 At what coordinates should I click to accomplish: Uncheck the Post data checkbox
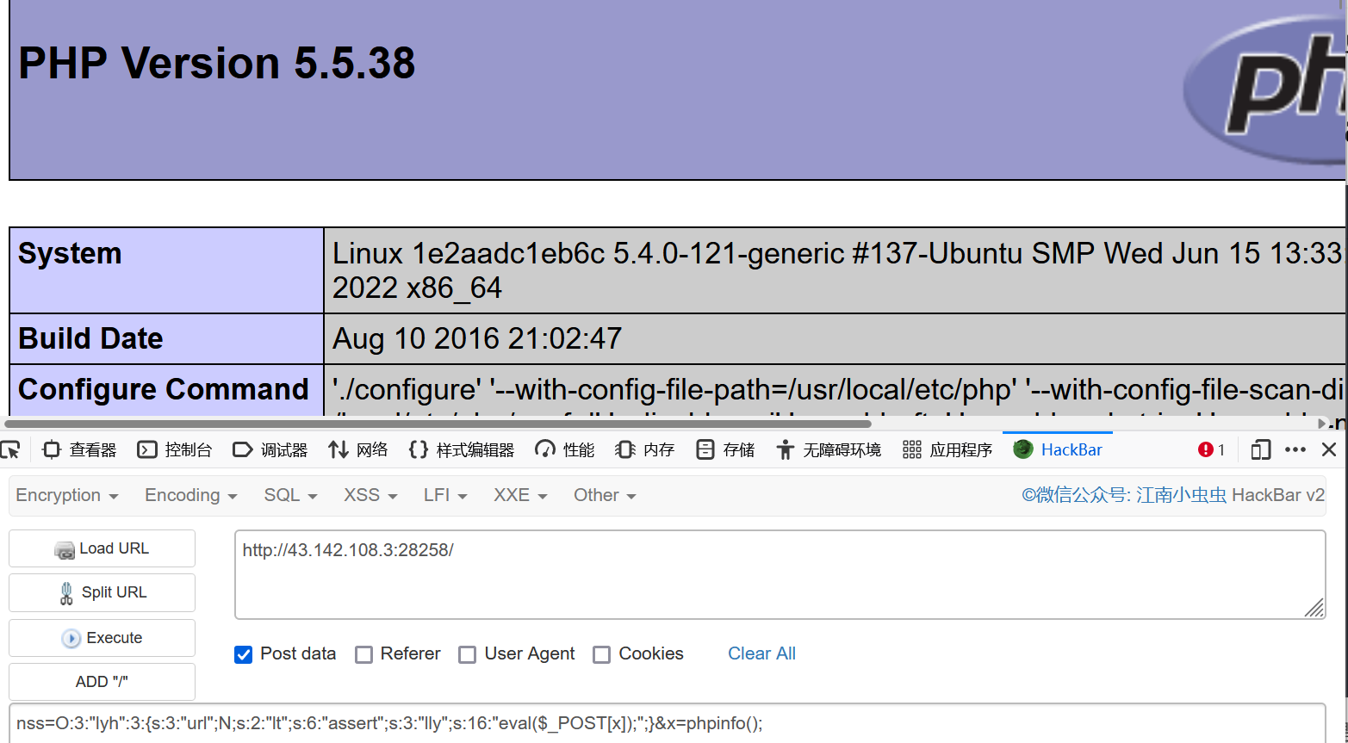point(244,654)
